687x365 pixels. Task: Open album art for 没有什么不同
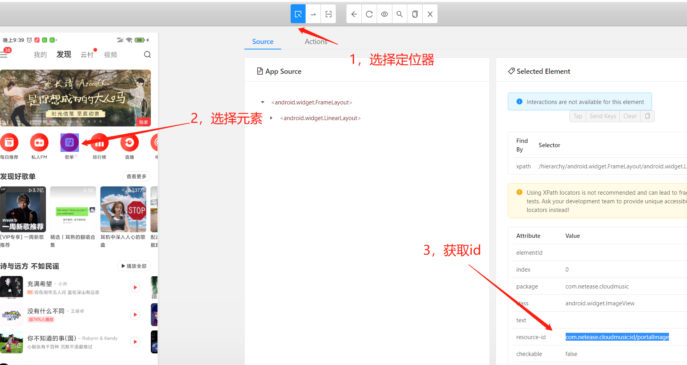point(11,315)
